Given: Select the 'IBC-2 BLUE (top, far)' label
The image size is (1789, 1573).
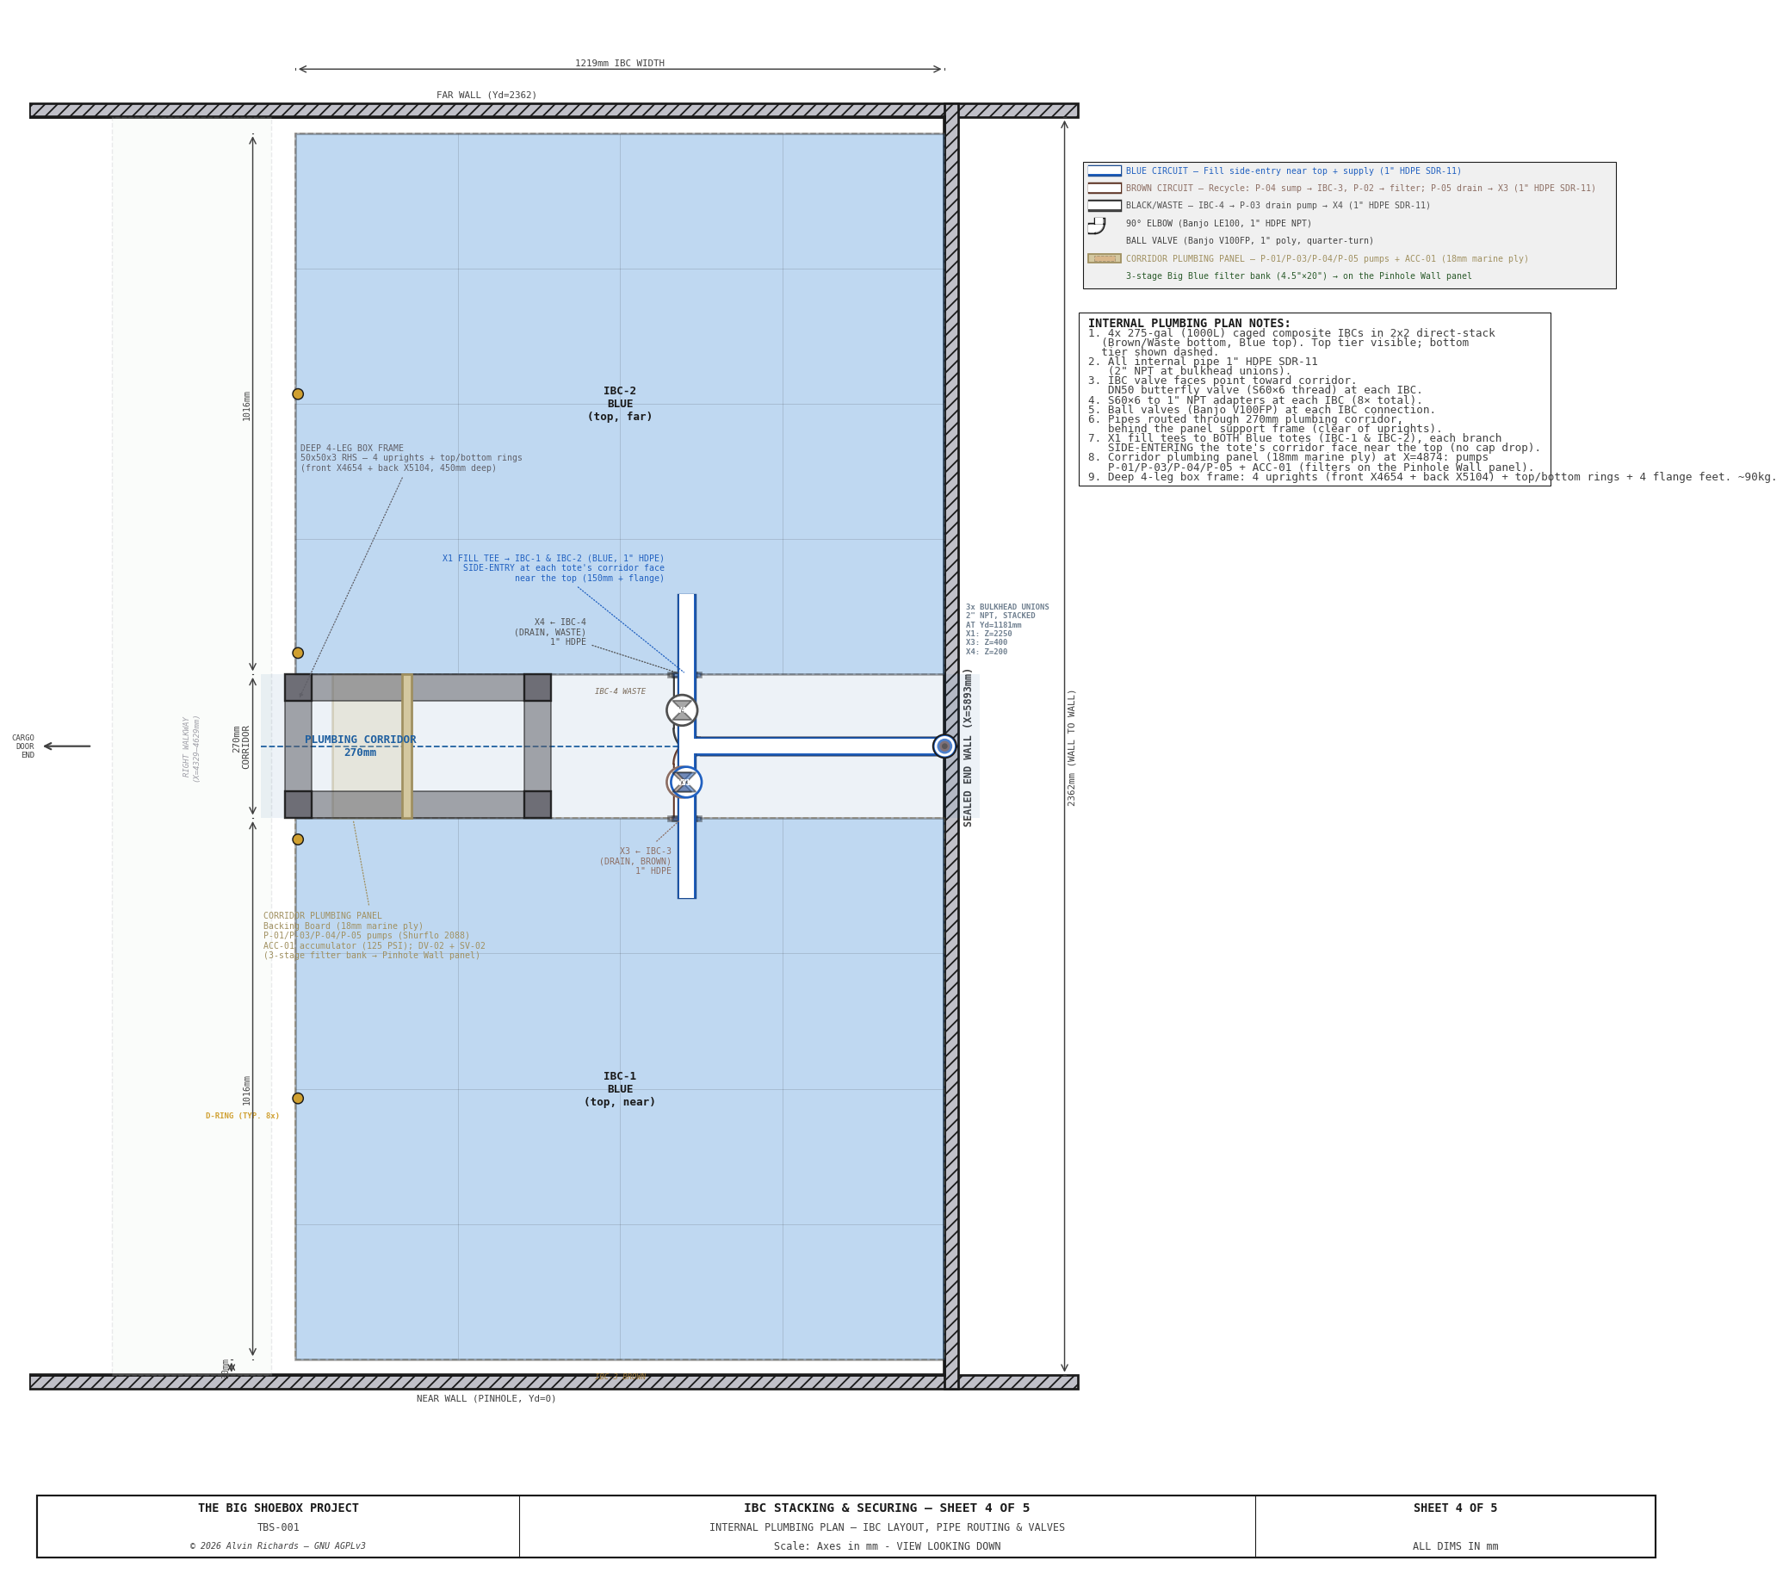Looking at the screenshot, I should tap(620, 405).
